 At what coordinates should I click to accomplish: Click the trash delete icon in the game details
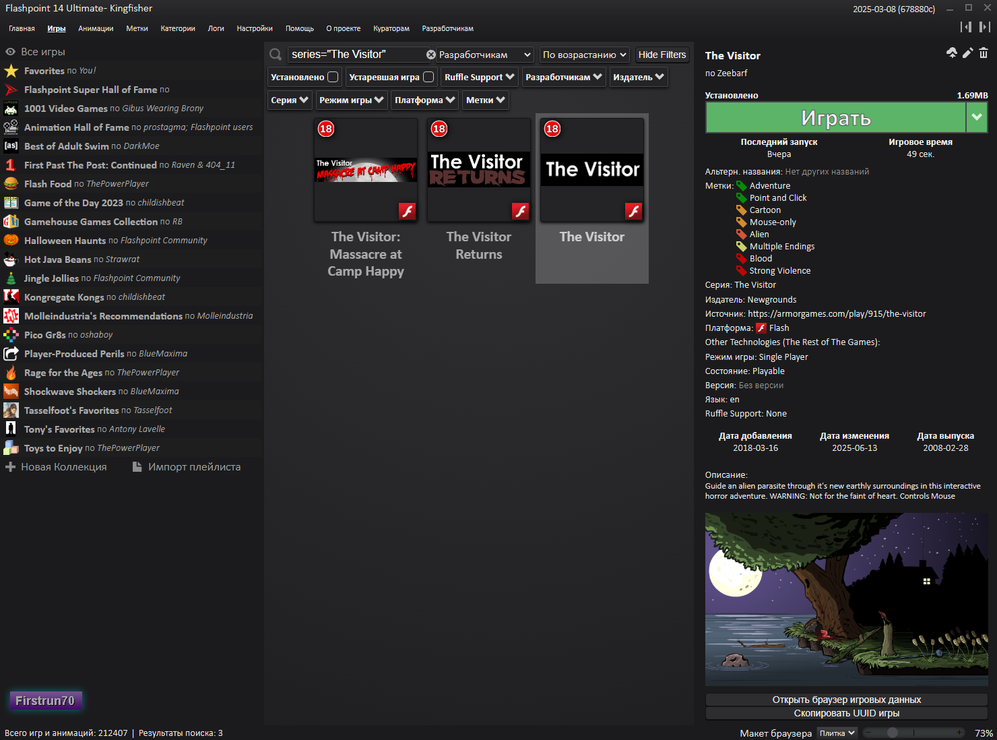pyautogui.click(x=984, y=53)
